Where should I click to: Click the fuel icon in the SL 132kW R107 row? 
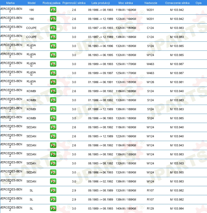(x=53, y=190)
